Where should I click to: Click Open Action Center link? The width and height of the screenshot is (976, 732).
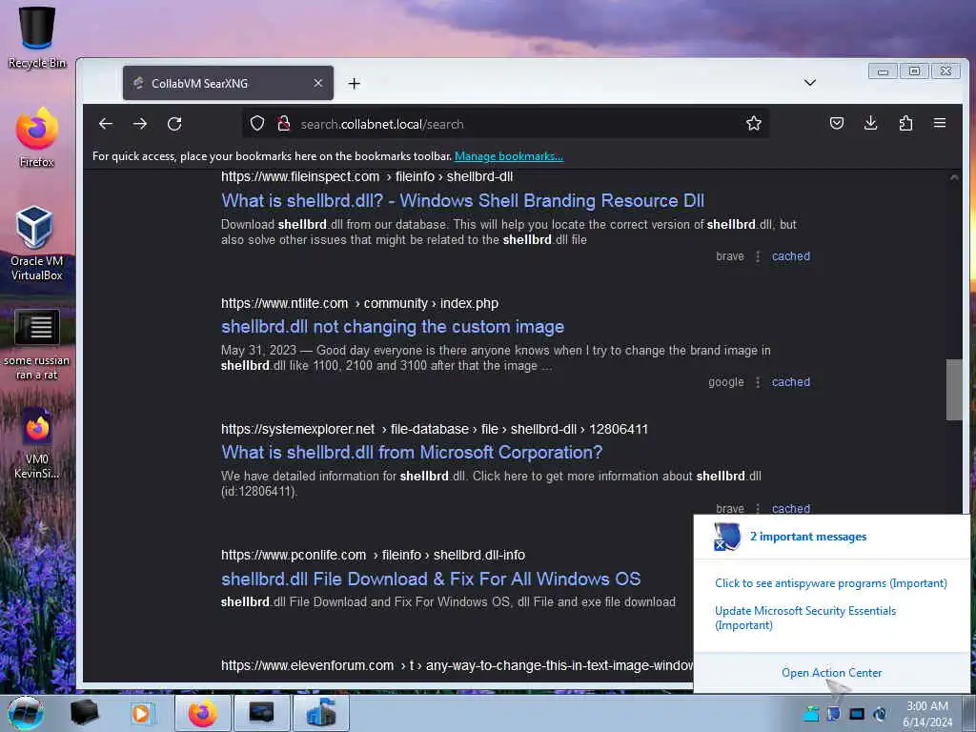(831, 673)
